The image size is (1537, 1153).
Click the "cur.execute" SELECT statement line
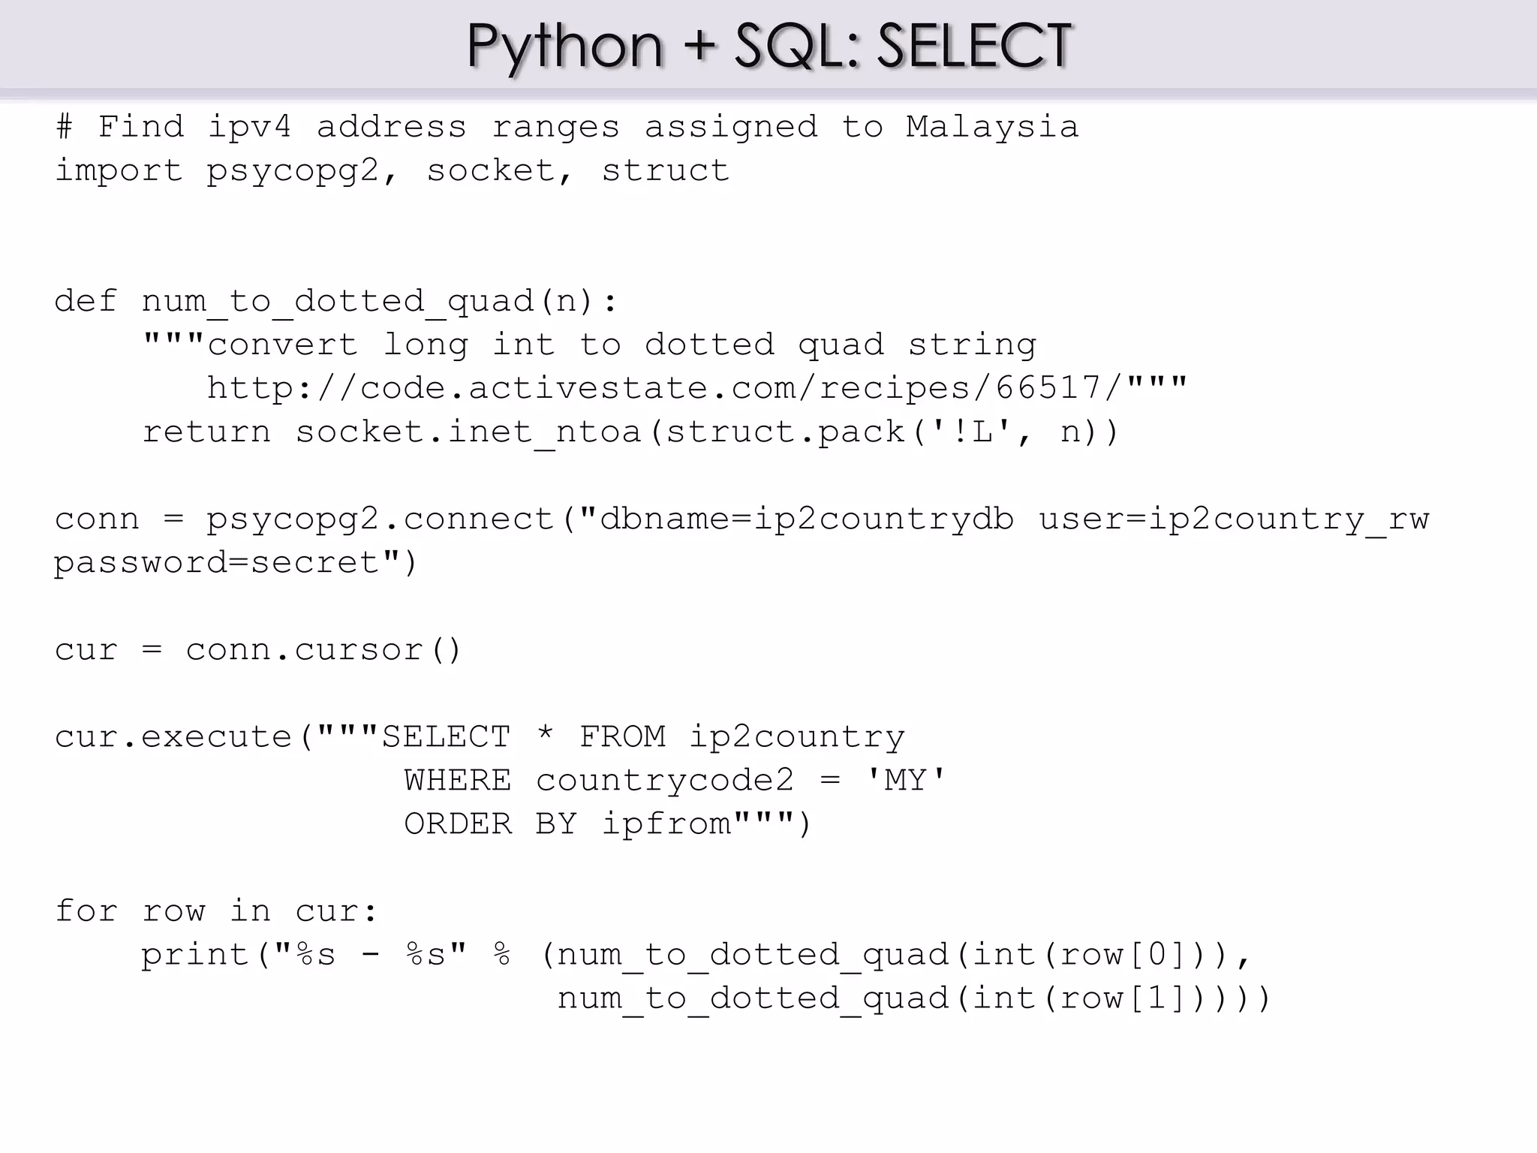click(x=480, y=737)
